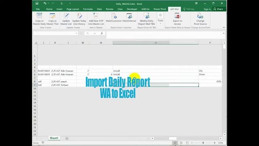Click Insert Function fx button
The image size is (259, 146).
102,33
